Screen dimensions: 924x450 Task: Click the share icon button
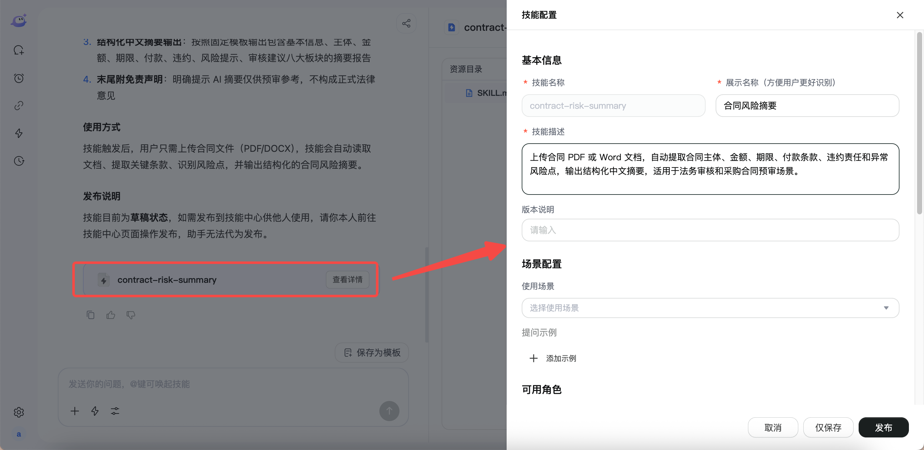tap(406, 23)
